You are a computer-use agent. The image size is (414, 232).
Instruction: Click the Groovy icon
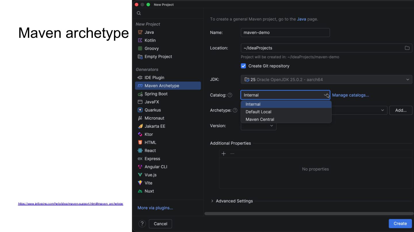pyautogui.click(x=140, y=48)
